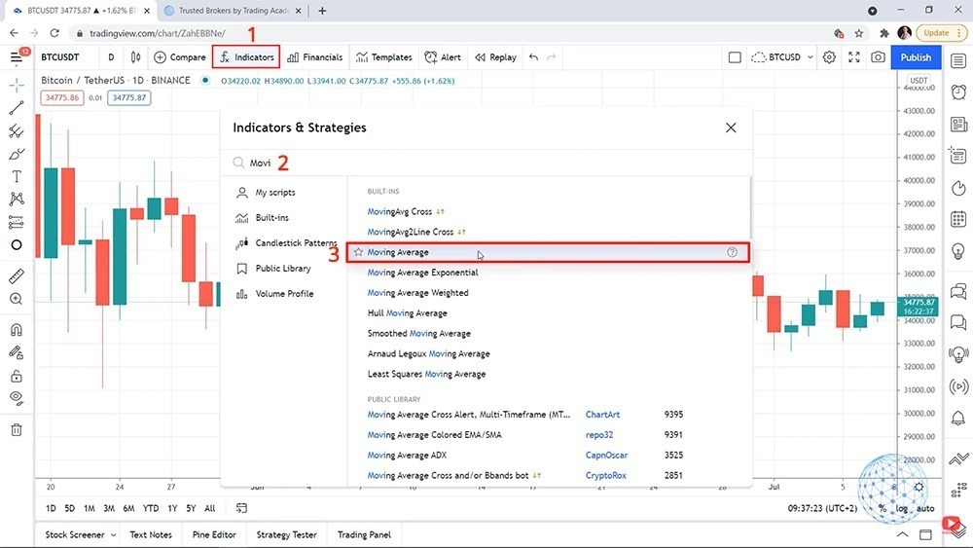Open the candlestick chart style selector
This screenshot has height=548, width=973.
[x=135, y=57]
